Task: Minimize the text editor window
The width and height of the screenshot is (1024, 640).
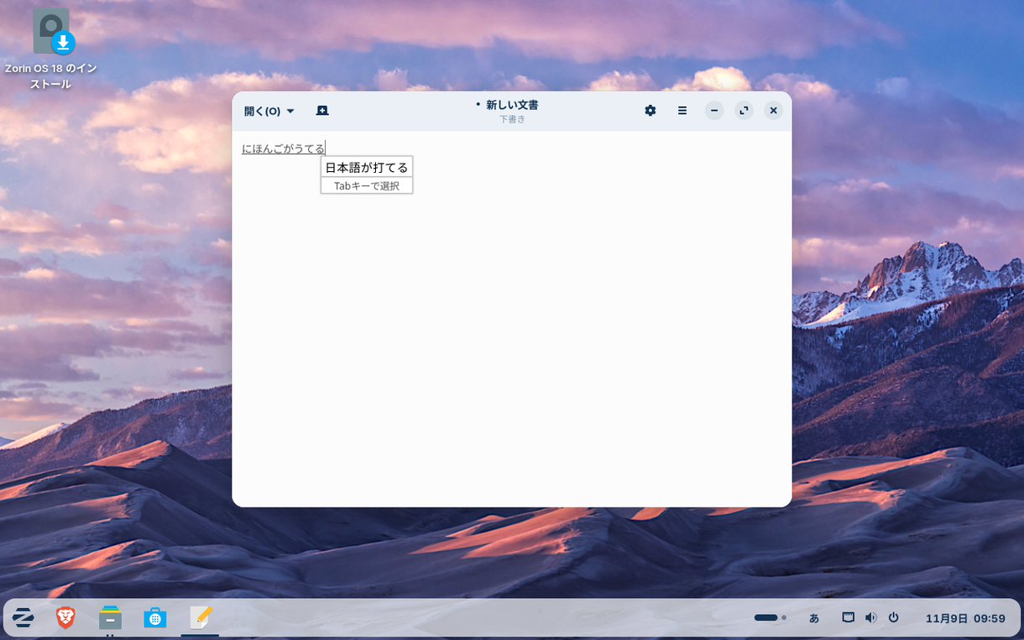Action: (x=714, y=111)
